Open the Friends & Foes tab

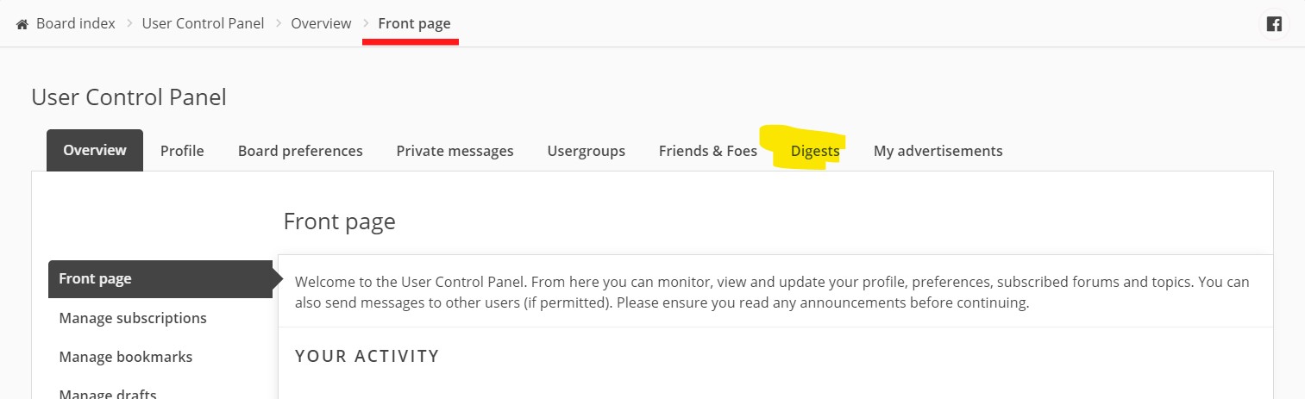click(707, 151)
